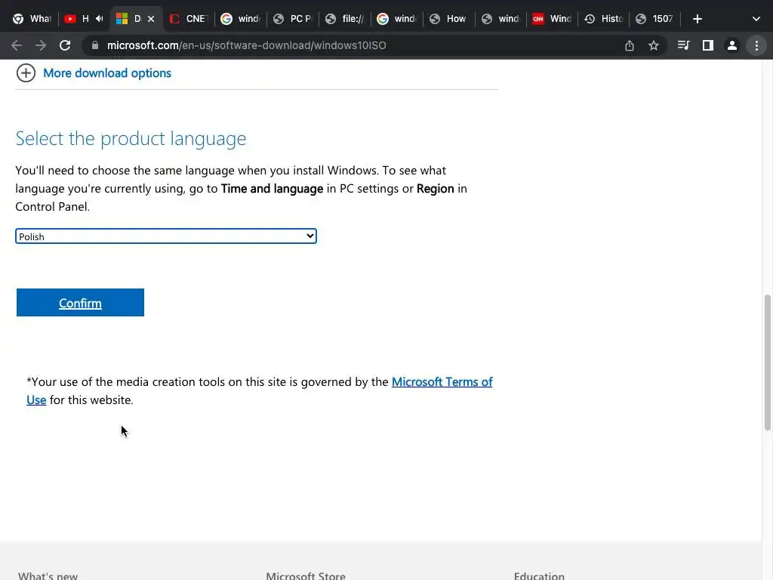Open a new browser tab

tap(697, 19)
